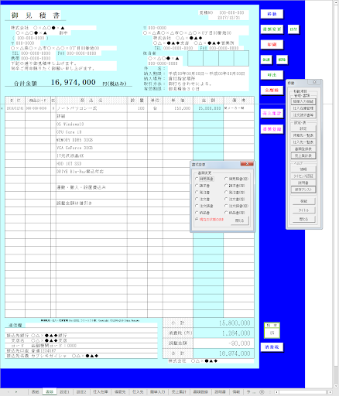Switch to the 設定1 sheet tab
Image resolution: width=339 pixels, height=396 pixels.
coord(64,392)
